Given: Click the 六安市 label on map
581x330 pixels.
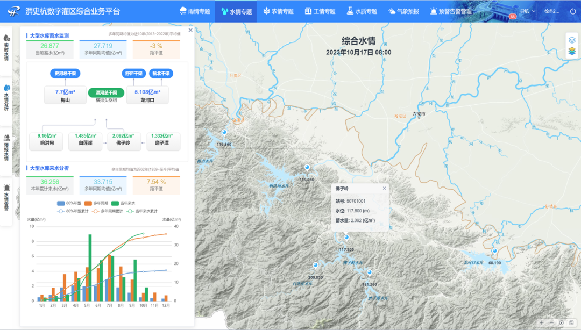Looking at the screenshot, I should tap(419, 114).
